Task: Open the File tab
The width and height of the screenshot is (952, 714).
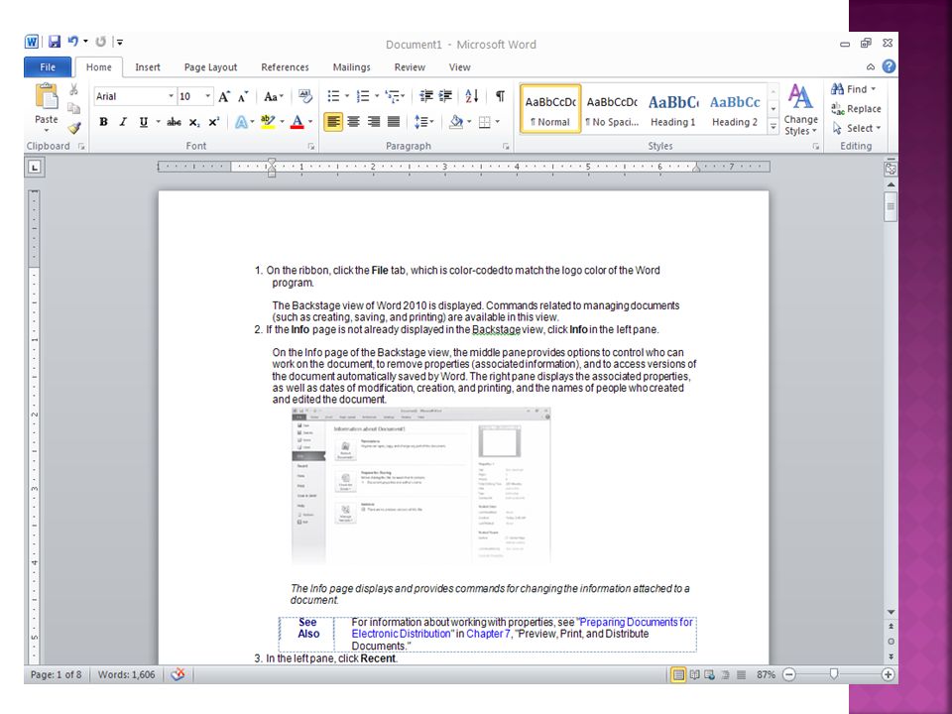Action: tap(48, 67)
